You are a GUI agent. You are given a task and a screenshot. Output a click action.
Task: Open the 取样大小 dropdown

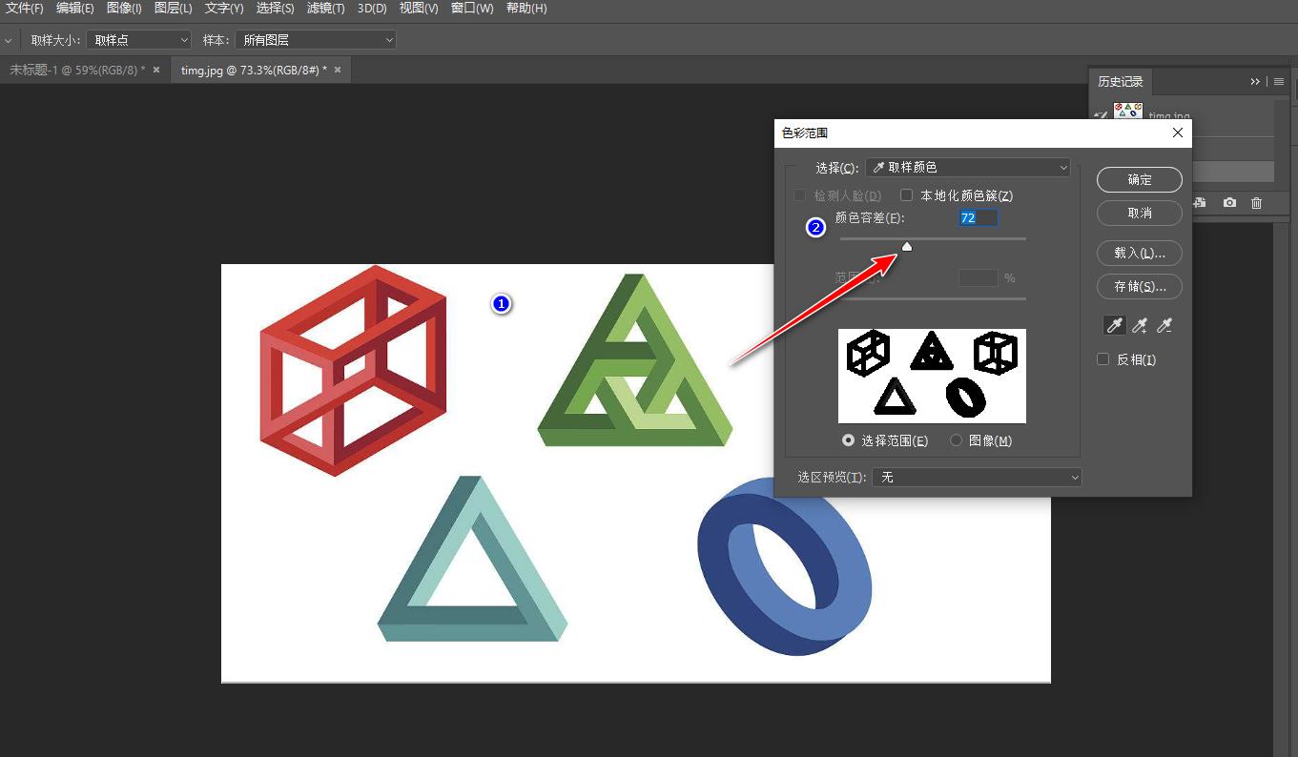click(x=139, y=40)
